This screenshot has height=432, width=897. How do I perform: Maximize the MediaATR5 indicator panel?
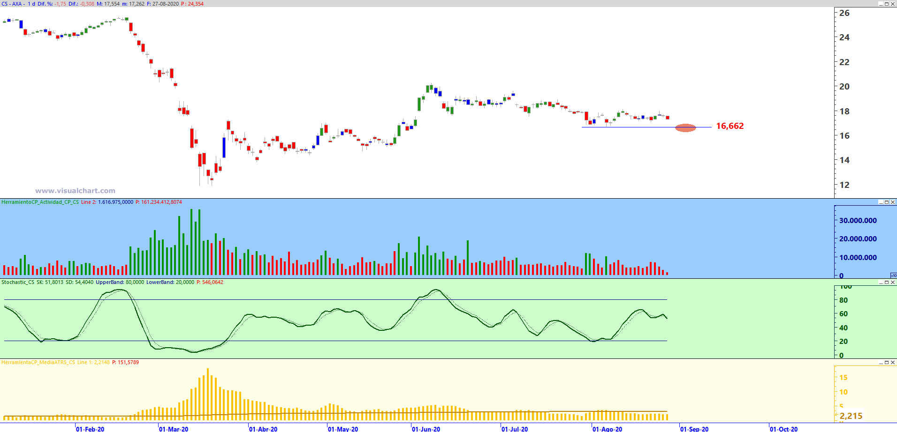pyautogui.click(x=887, y=363)
